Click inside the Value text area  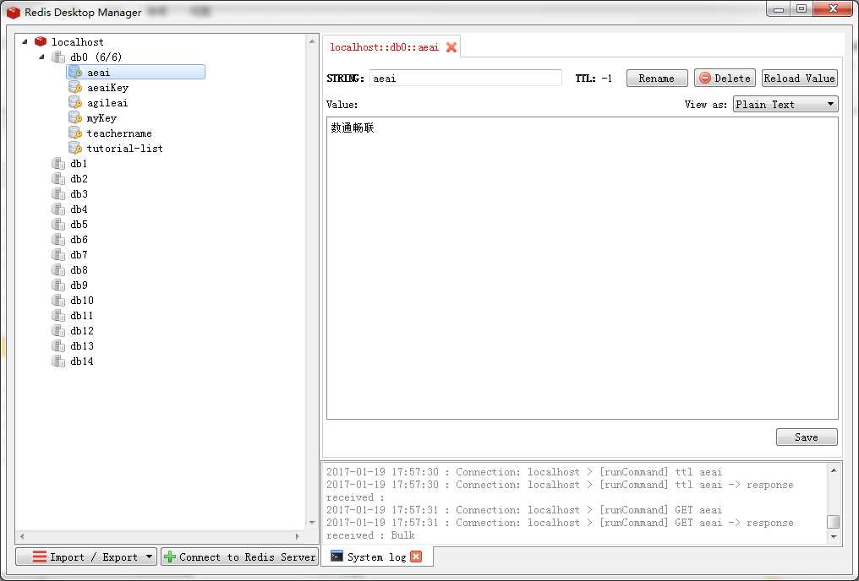[x=583, y=268]
